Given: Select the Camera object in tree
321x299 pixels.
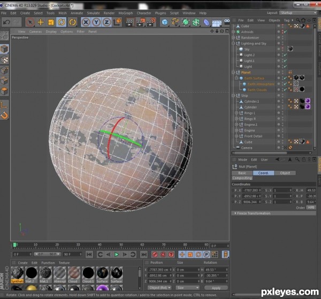Looking at the screenshot, I should point(247,148).
